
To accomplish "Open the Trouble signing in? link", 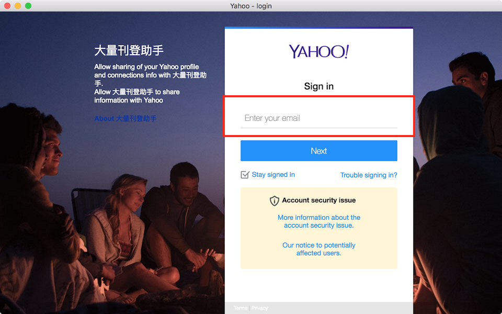I will 369,175.
